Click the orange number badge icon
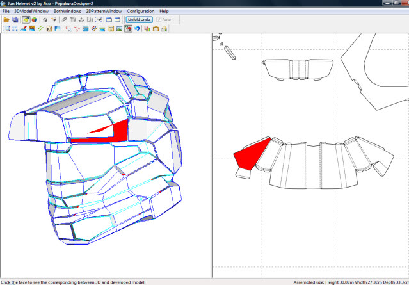Image resolution: width=409 pixels, height=285 pixels. tap(32, 28)
